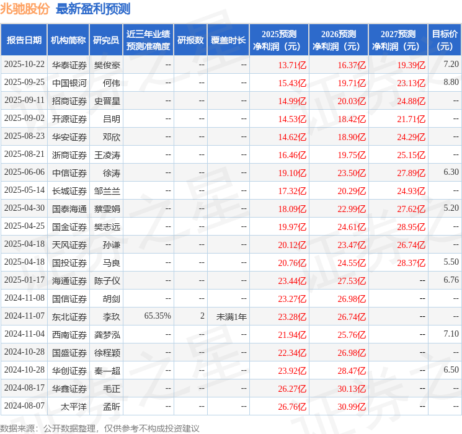462x434 pixels.
Task: Click the 数据来源 disclaimer footer text
Action: coord(100,428)
